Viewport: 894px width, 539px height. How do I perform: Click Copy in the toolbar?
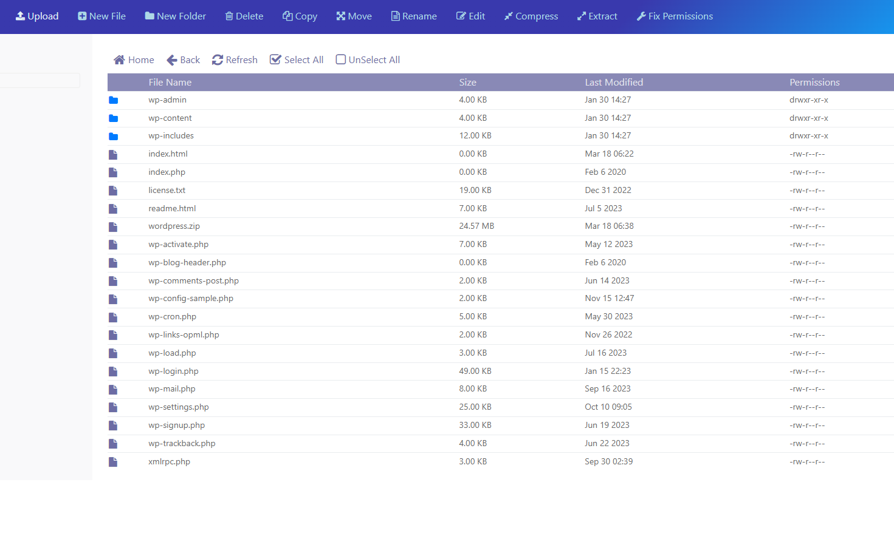pyautogui.click(x=300, y=16)
